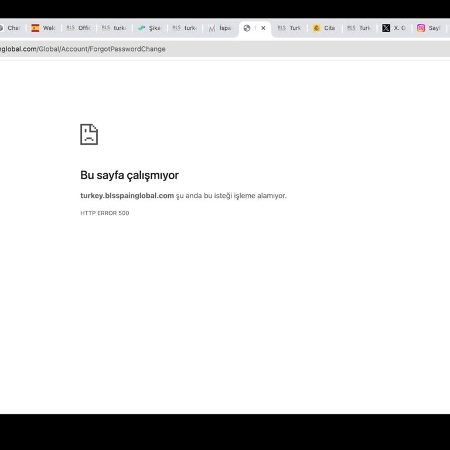Switch to the Turk tab just after Cita
The image size is (450, 450).
[359, 28]
